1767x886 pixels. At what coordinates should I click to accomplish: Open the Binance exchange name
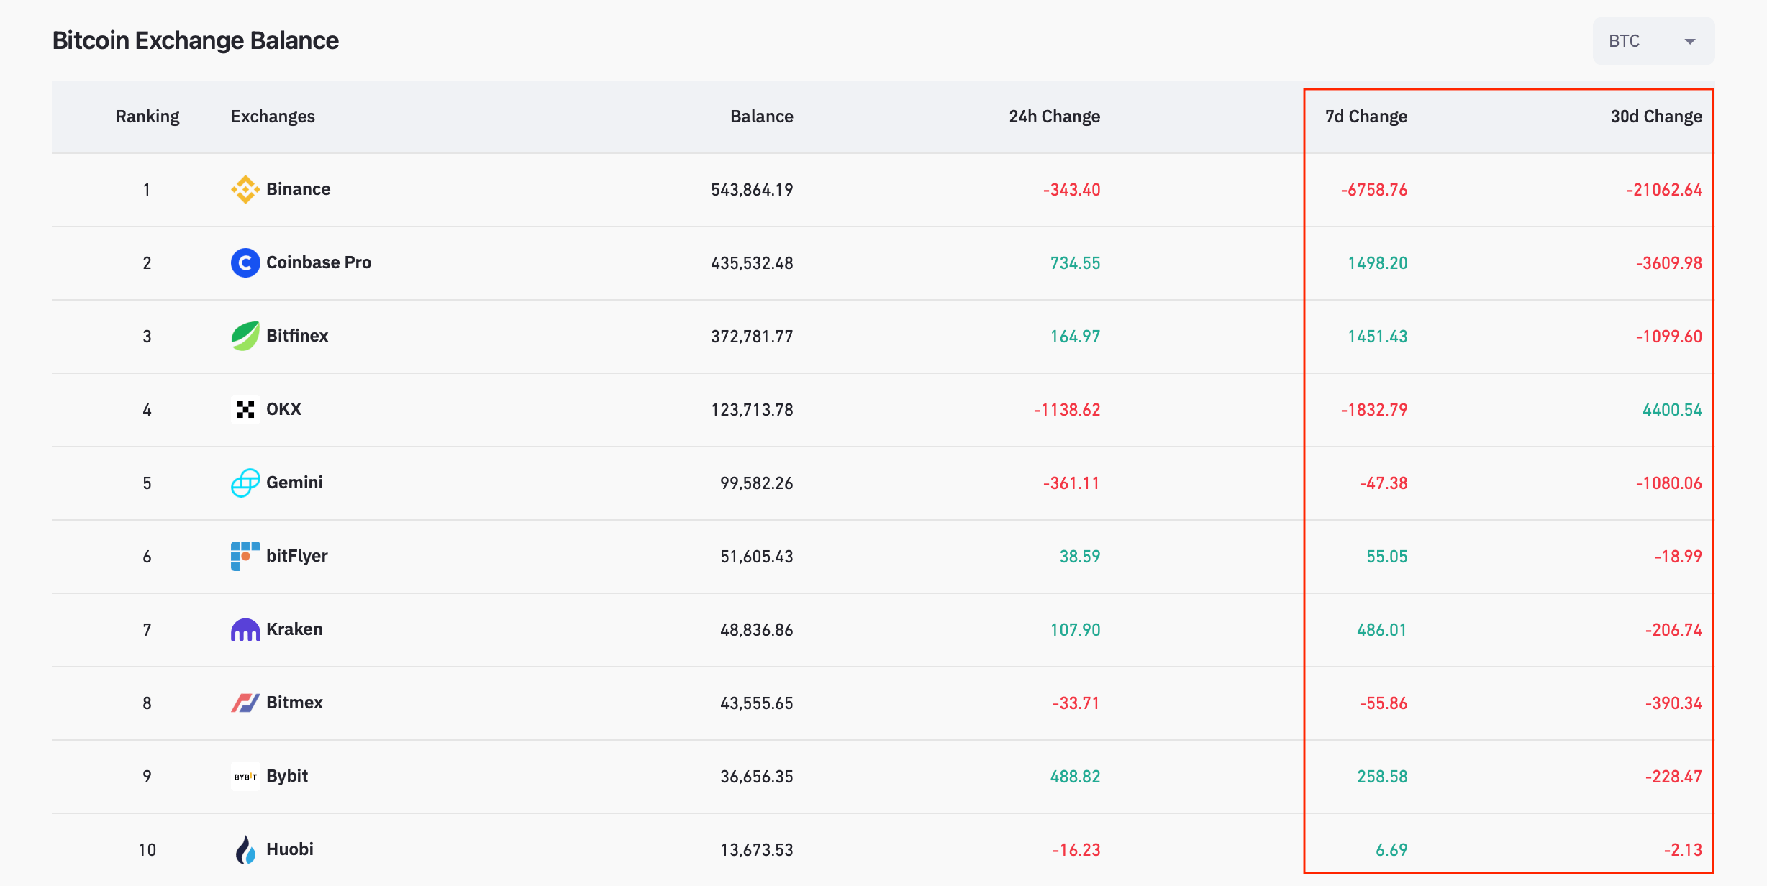click(x=299, y=189)
